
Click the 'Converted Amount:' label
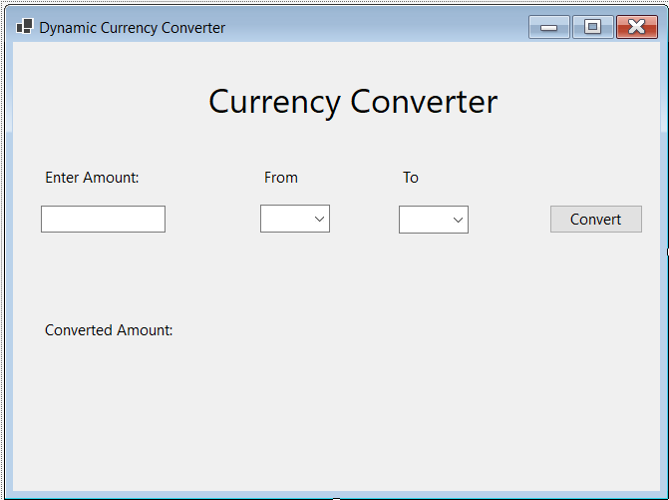click(109, 330)
